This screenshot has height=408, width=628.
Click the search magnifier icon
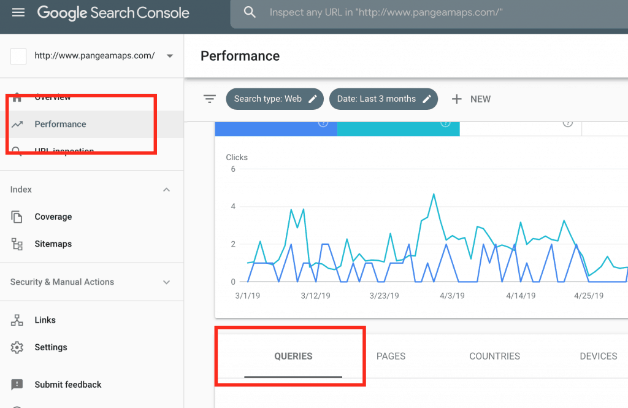250,12
